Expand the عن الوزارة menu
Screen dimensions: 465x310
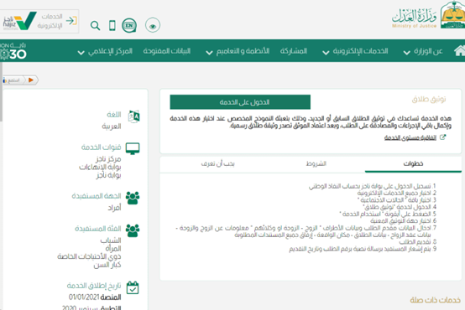point(423,51)
